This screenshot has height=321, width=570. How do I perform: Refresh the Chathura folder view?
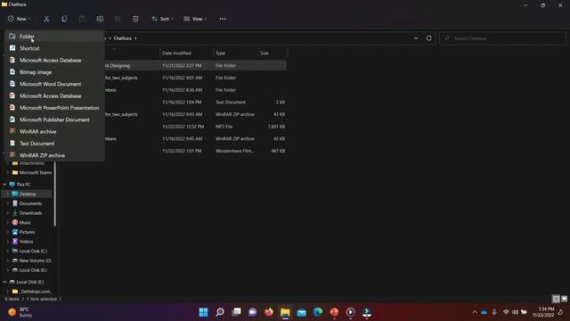(429, 38)
